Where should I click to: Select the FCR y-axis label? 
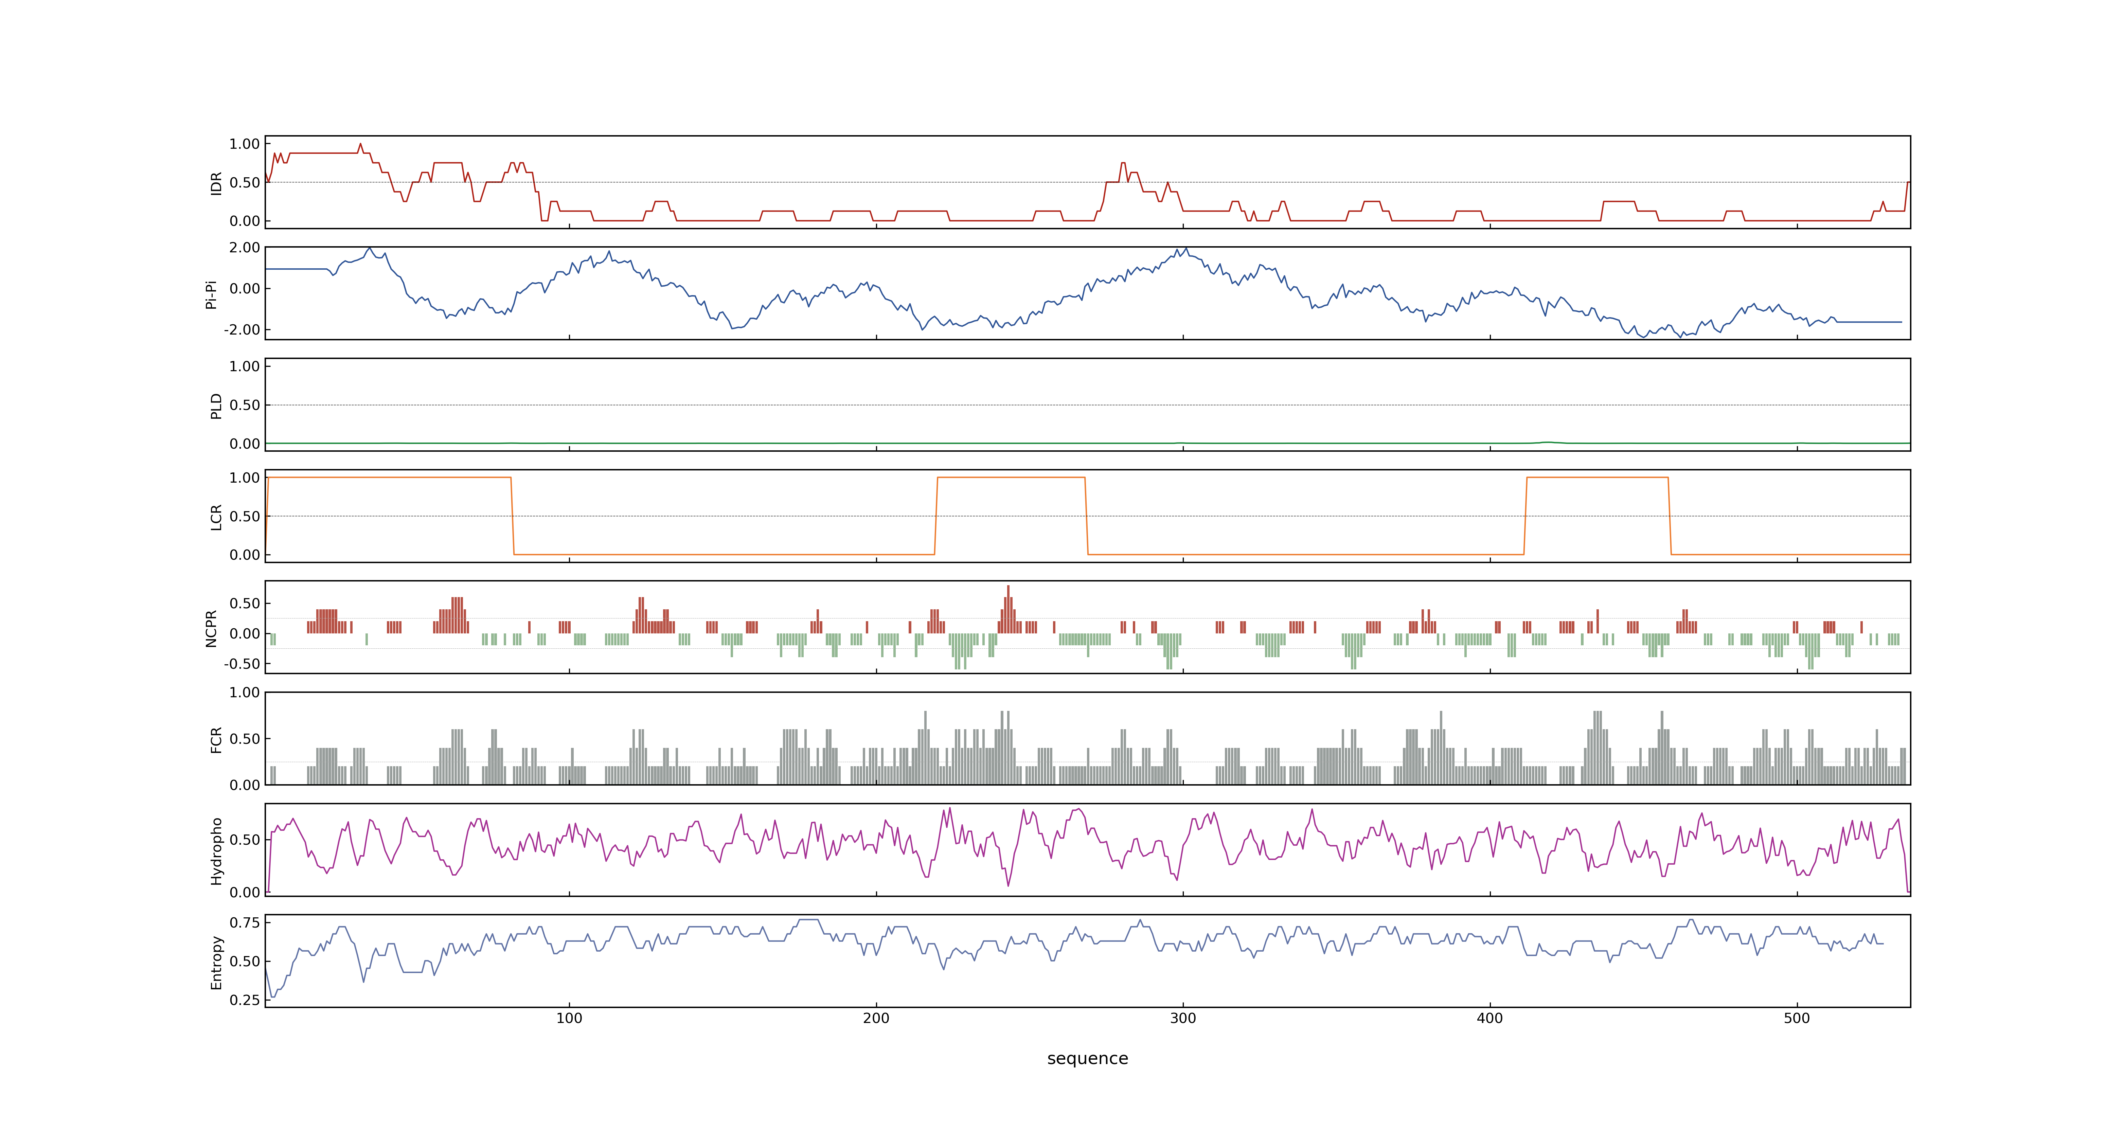[216, 739]
